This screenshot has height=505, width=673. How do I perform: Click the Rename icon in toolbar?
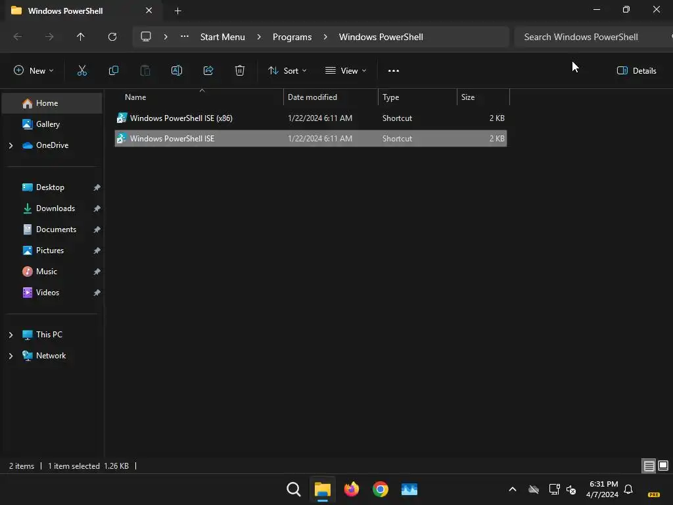[177, 71]
